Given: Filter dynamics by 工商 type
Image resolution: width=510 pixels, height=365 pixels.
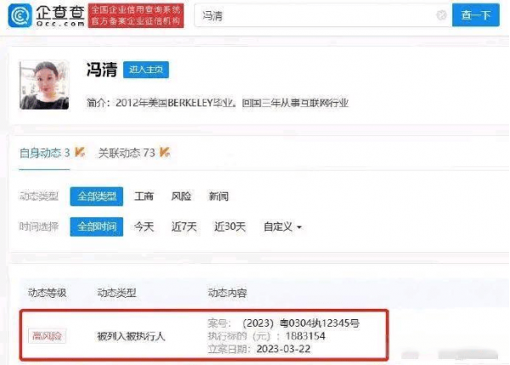Looking at the screenshot, I should click(144, 197).
